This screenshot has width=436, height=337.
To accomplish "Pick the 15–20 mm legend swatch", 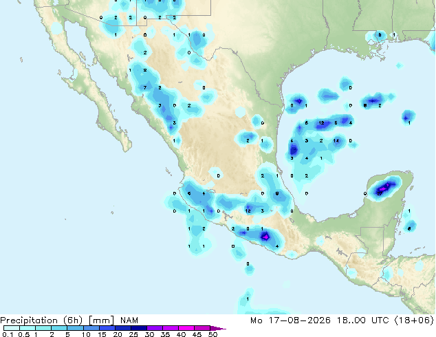I will pyautogui.click(x=107, y=328).
